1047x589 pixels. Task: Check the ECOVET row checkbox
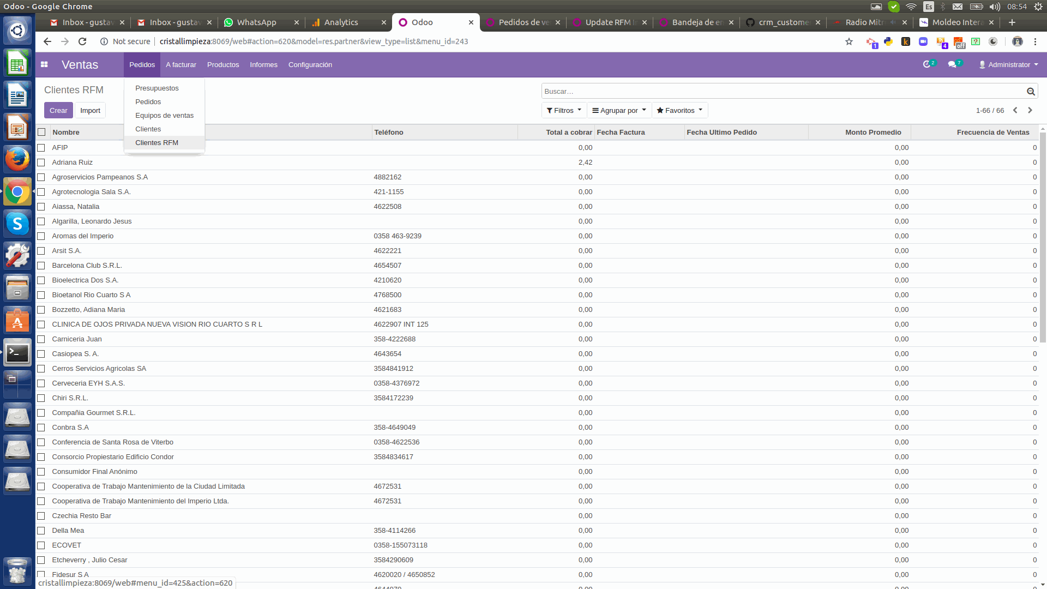(41, 545)
